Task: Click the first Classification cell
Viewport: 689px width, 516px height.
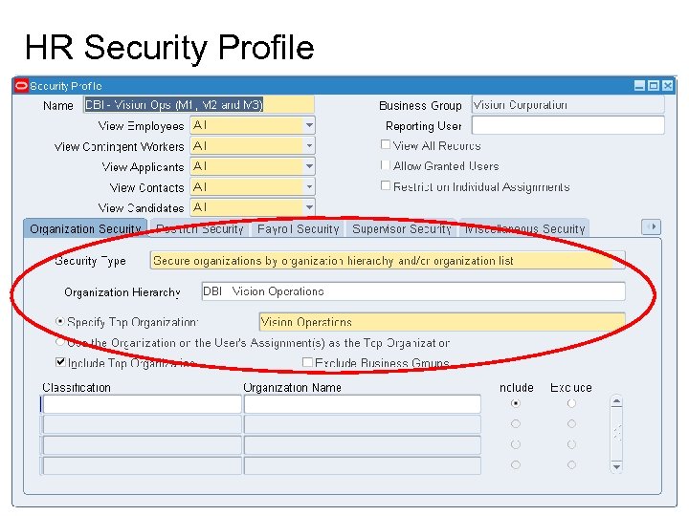Action: click(142, 404)
